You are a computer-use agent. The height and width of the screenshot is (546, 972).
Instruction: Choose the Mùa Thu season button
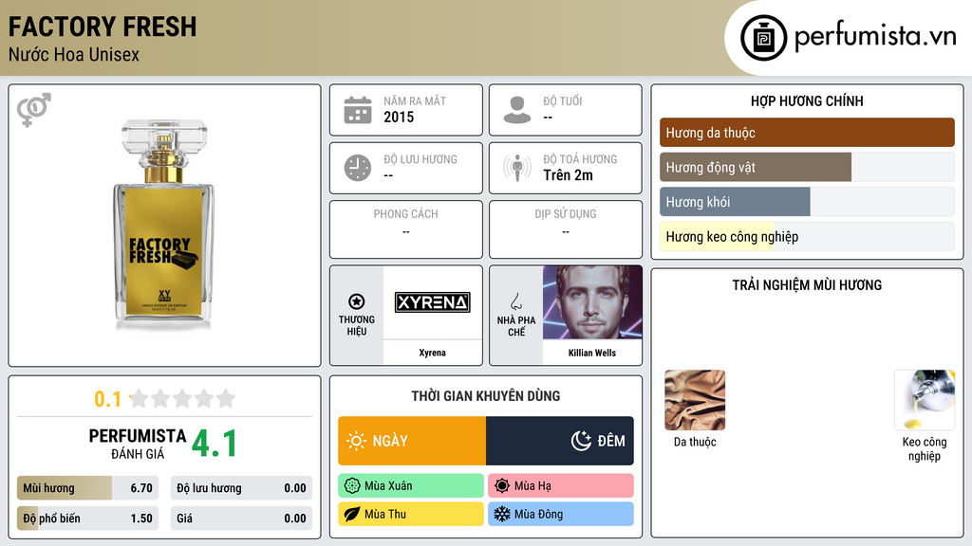point(411,514)
